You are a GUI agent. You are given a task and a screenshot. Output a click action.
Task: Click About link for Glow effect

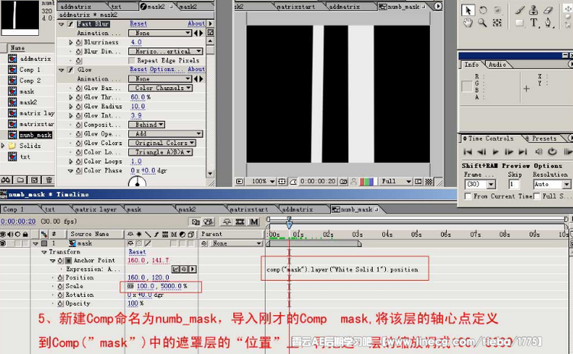[x=196, y=69]
